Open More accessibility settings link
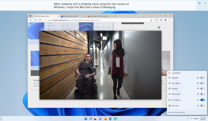This screenshot has width=208, height=121. pos(177,113)
